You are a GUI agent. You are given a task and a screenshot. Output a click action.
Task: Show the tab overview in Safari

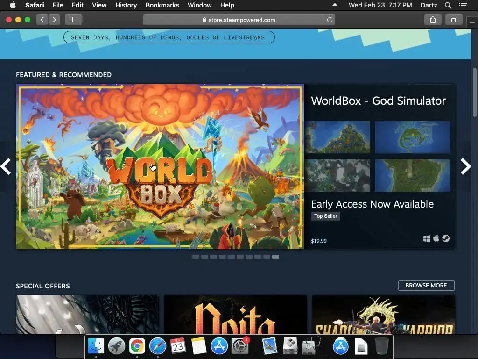(454, 20)
